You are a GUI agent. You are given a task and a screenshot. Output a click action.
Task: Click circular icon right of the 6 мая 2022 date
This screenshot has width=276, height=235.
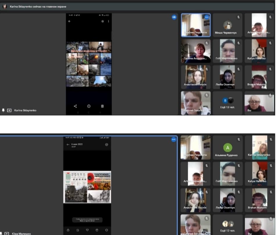pos(106,144)
